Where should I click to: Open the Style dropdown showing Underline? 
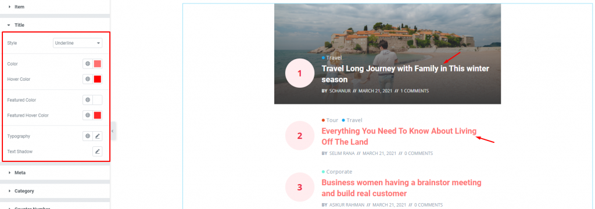[x=77, y=43]
